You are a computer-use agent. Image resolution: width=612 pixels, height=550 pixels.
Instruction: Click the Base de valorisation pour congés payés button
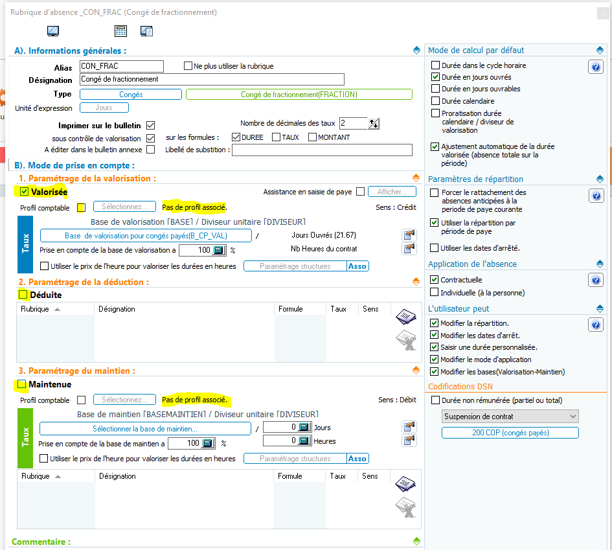146,236
